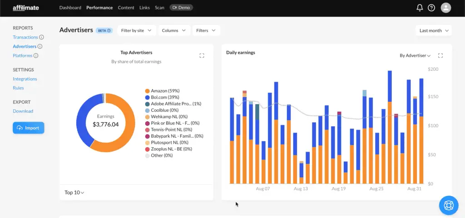Click the Aug 07 axis label
Image resolution: width=465 pixels, height=218 pixels.
[263, 189]
